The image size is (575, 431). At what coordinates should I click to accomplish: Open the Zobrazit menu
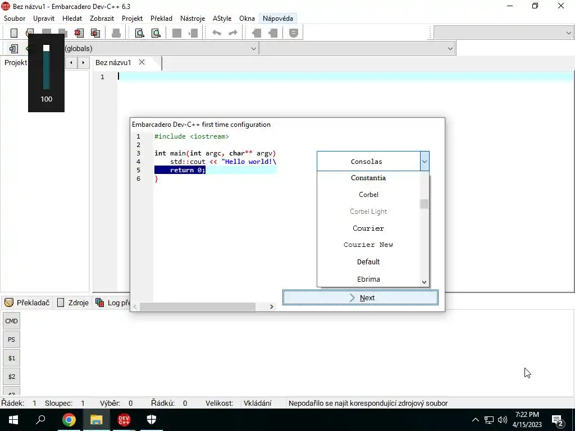coord(102,19)
